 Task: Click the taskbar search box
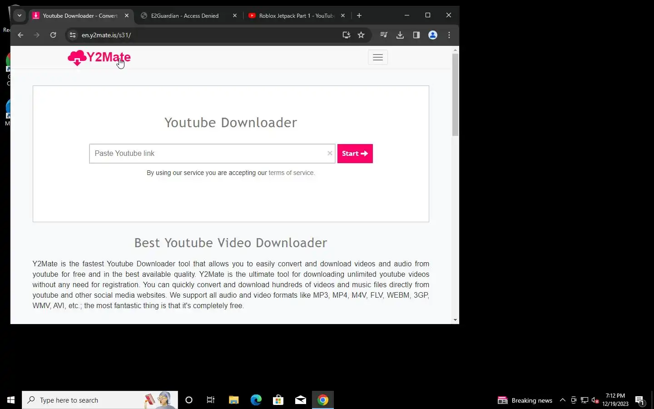tap(100, 400)
